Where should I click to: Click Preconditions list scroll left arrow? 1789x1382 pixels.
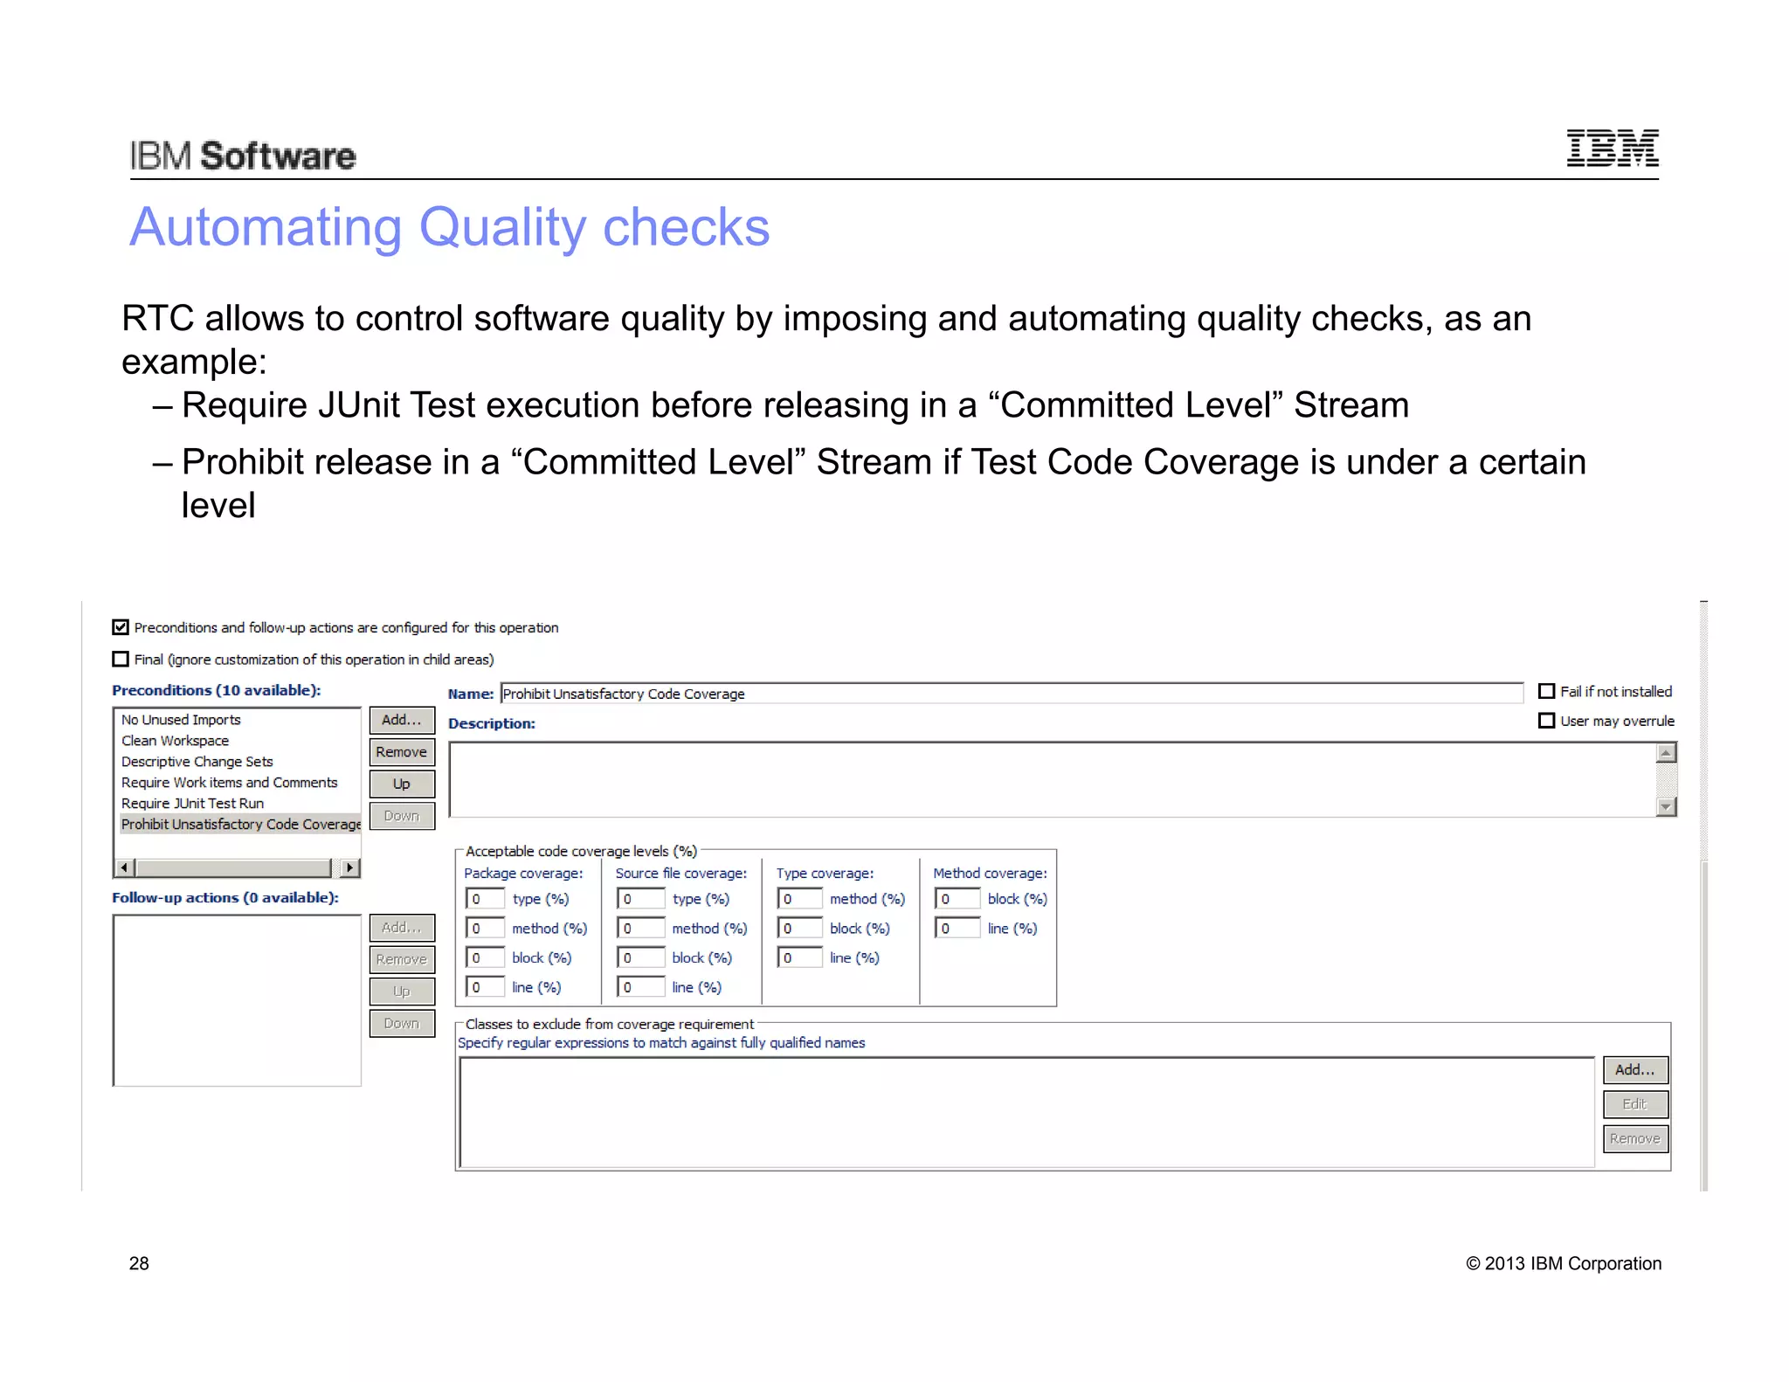tap(124, 867)
